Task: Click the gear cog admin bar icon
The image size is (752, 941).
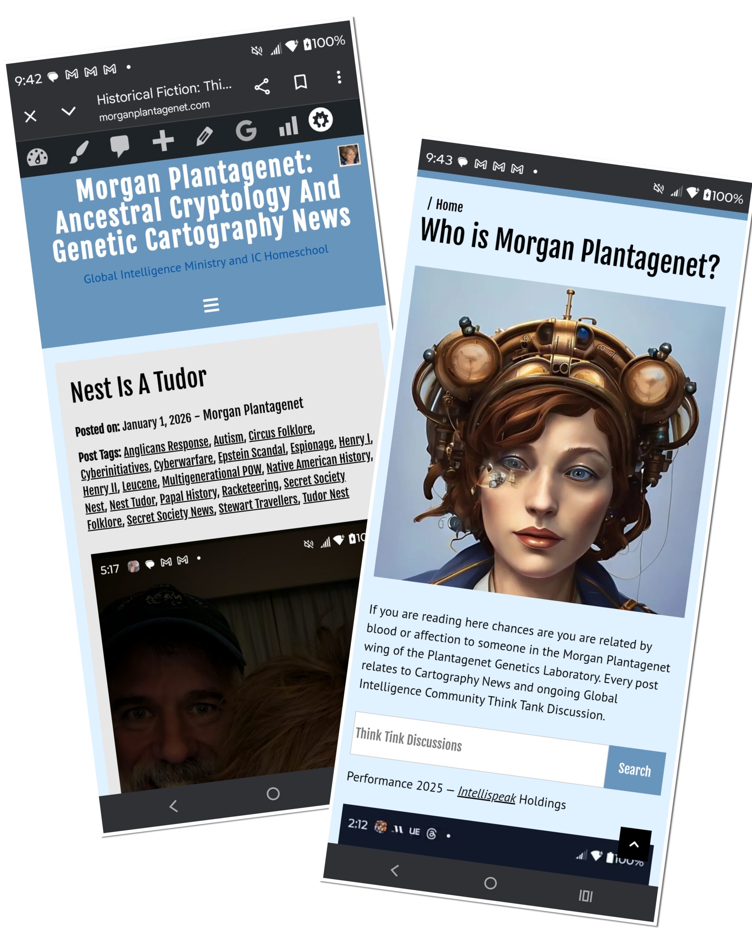Action: click(321, 119)
